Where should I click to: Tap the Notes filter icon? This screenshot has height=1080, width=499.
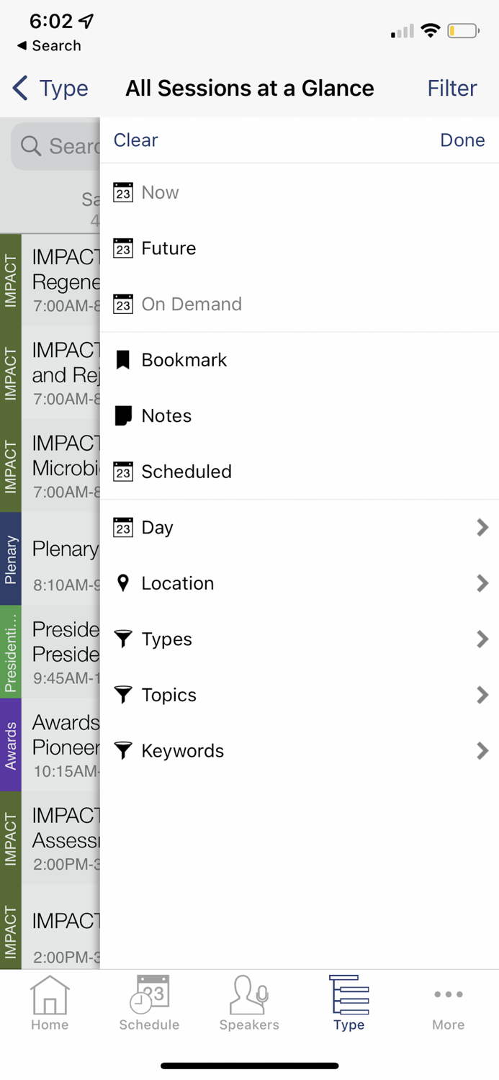[x=123, y=415]
